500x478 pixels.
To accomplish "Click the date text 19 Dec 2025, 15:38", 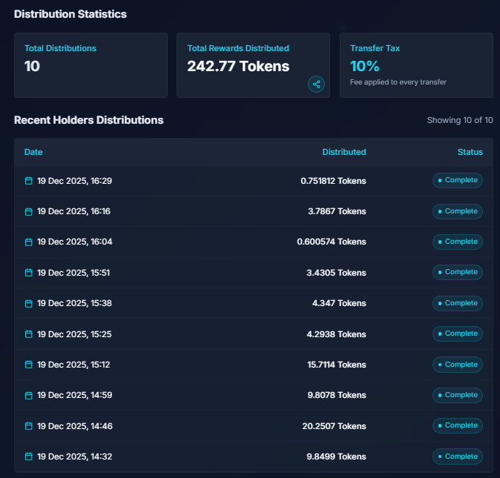I will coord(74,304).
